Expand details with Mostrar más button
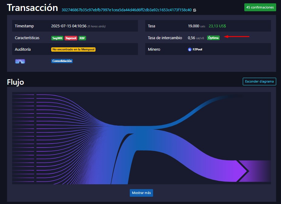 click(141, 193)
